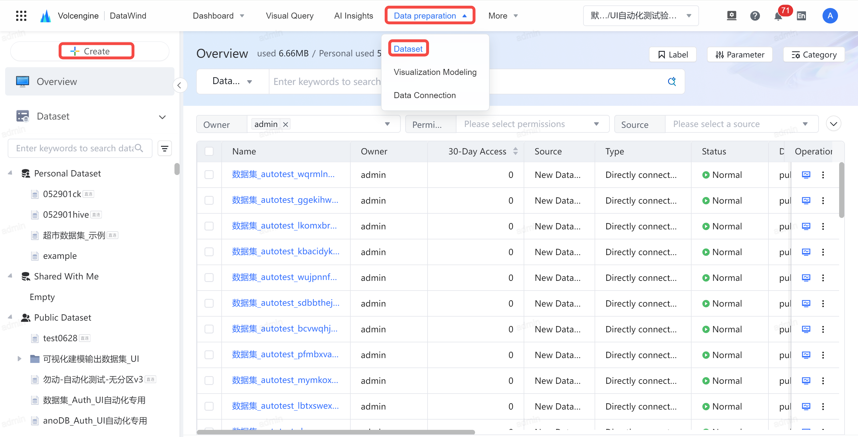The height and width of the screenshot is (437, 858).
Task: Open the Owner filter dropdown
Action: [x=323, y=124]
